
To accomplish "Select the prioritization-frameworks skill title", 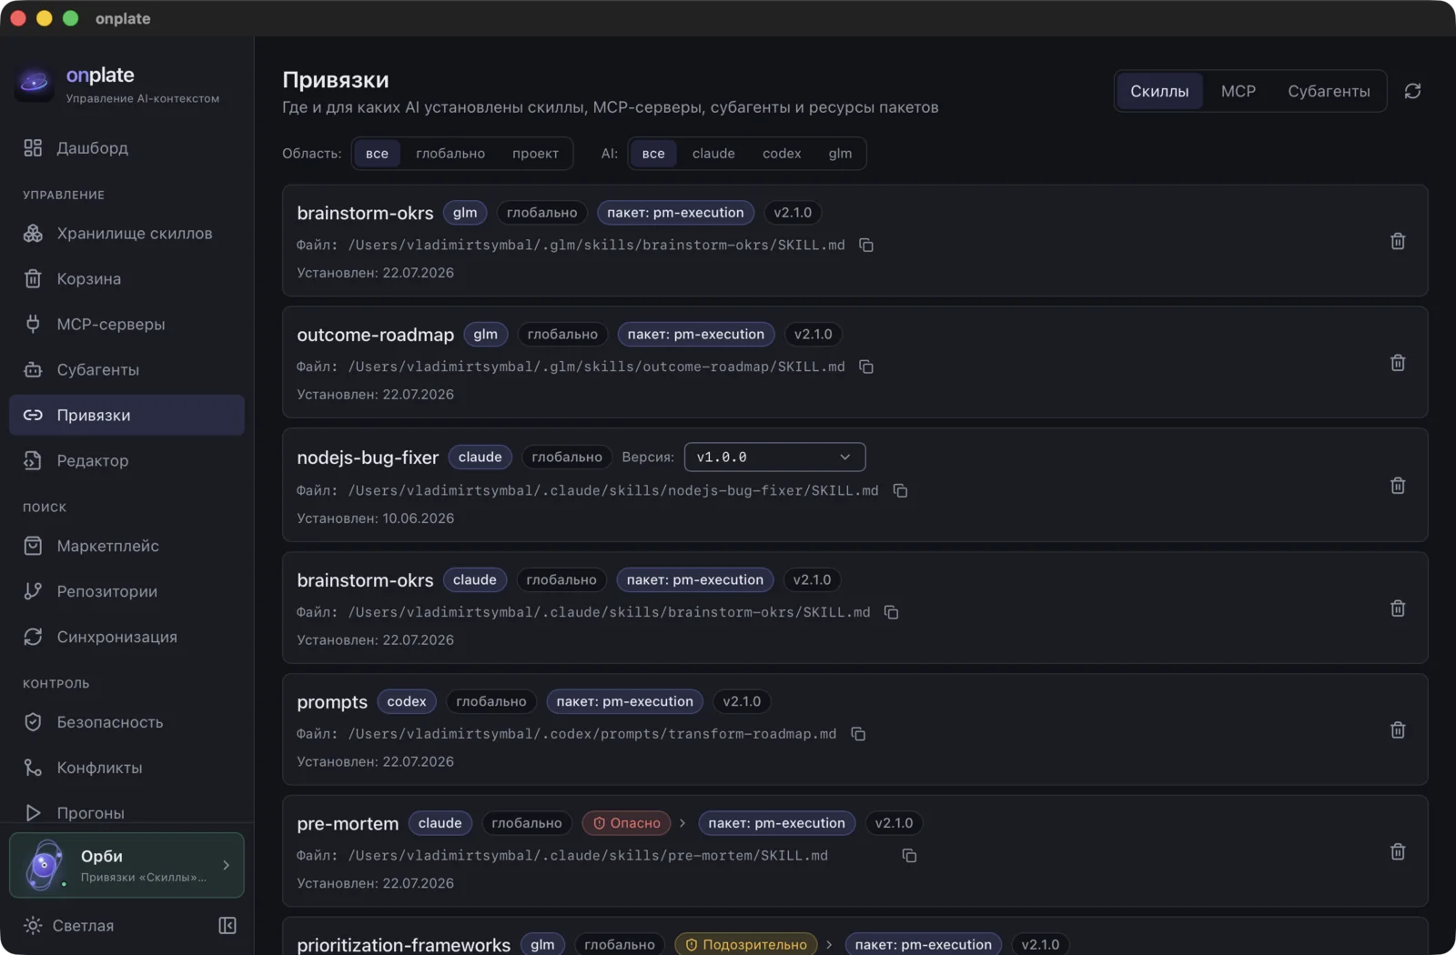I will click(x=403, y=945).
